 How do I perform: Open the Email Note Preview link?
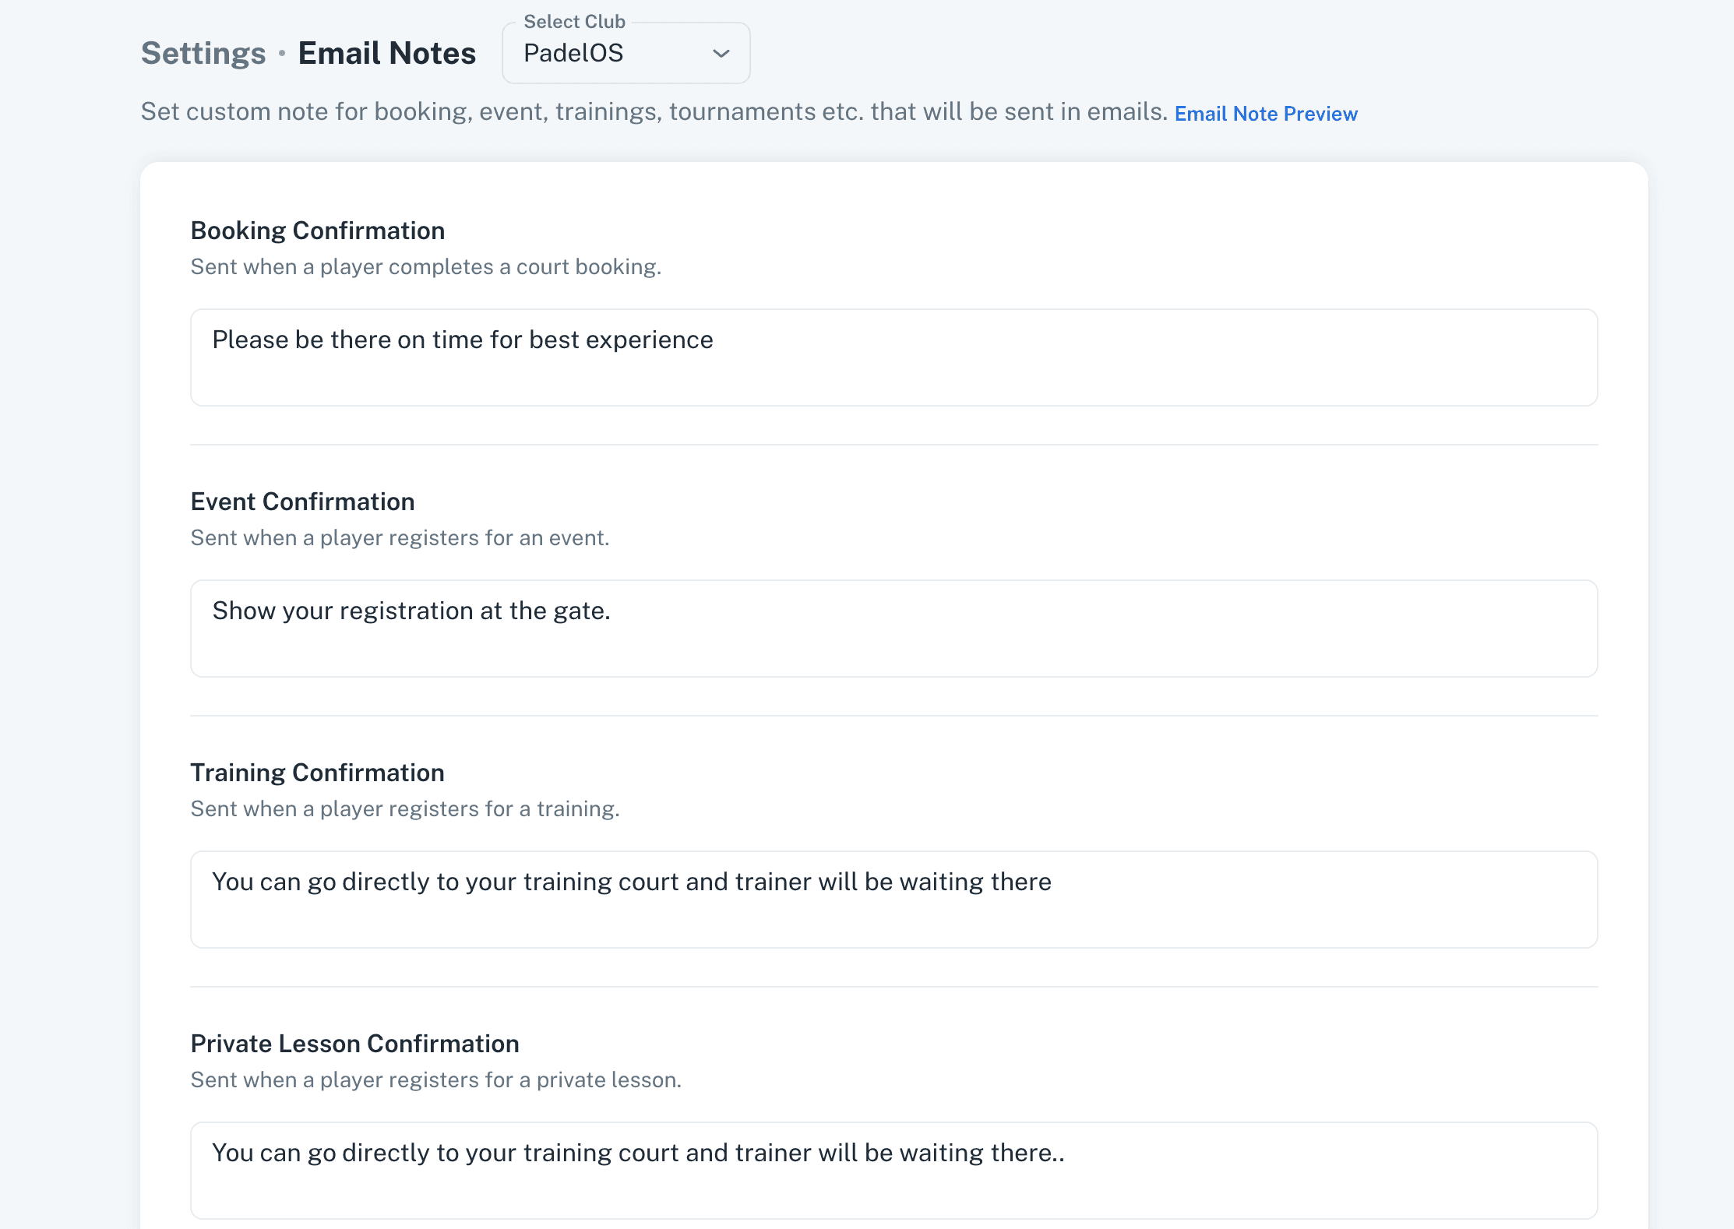(x=1266, y=114)
